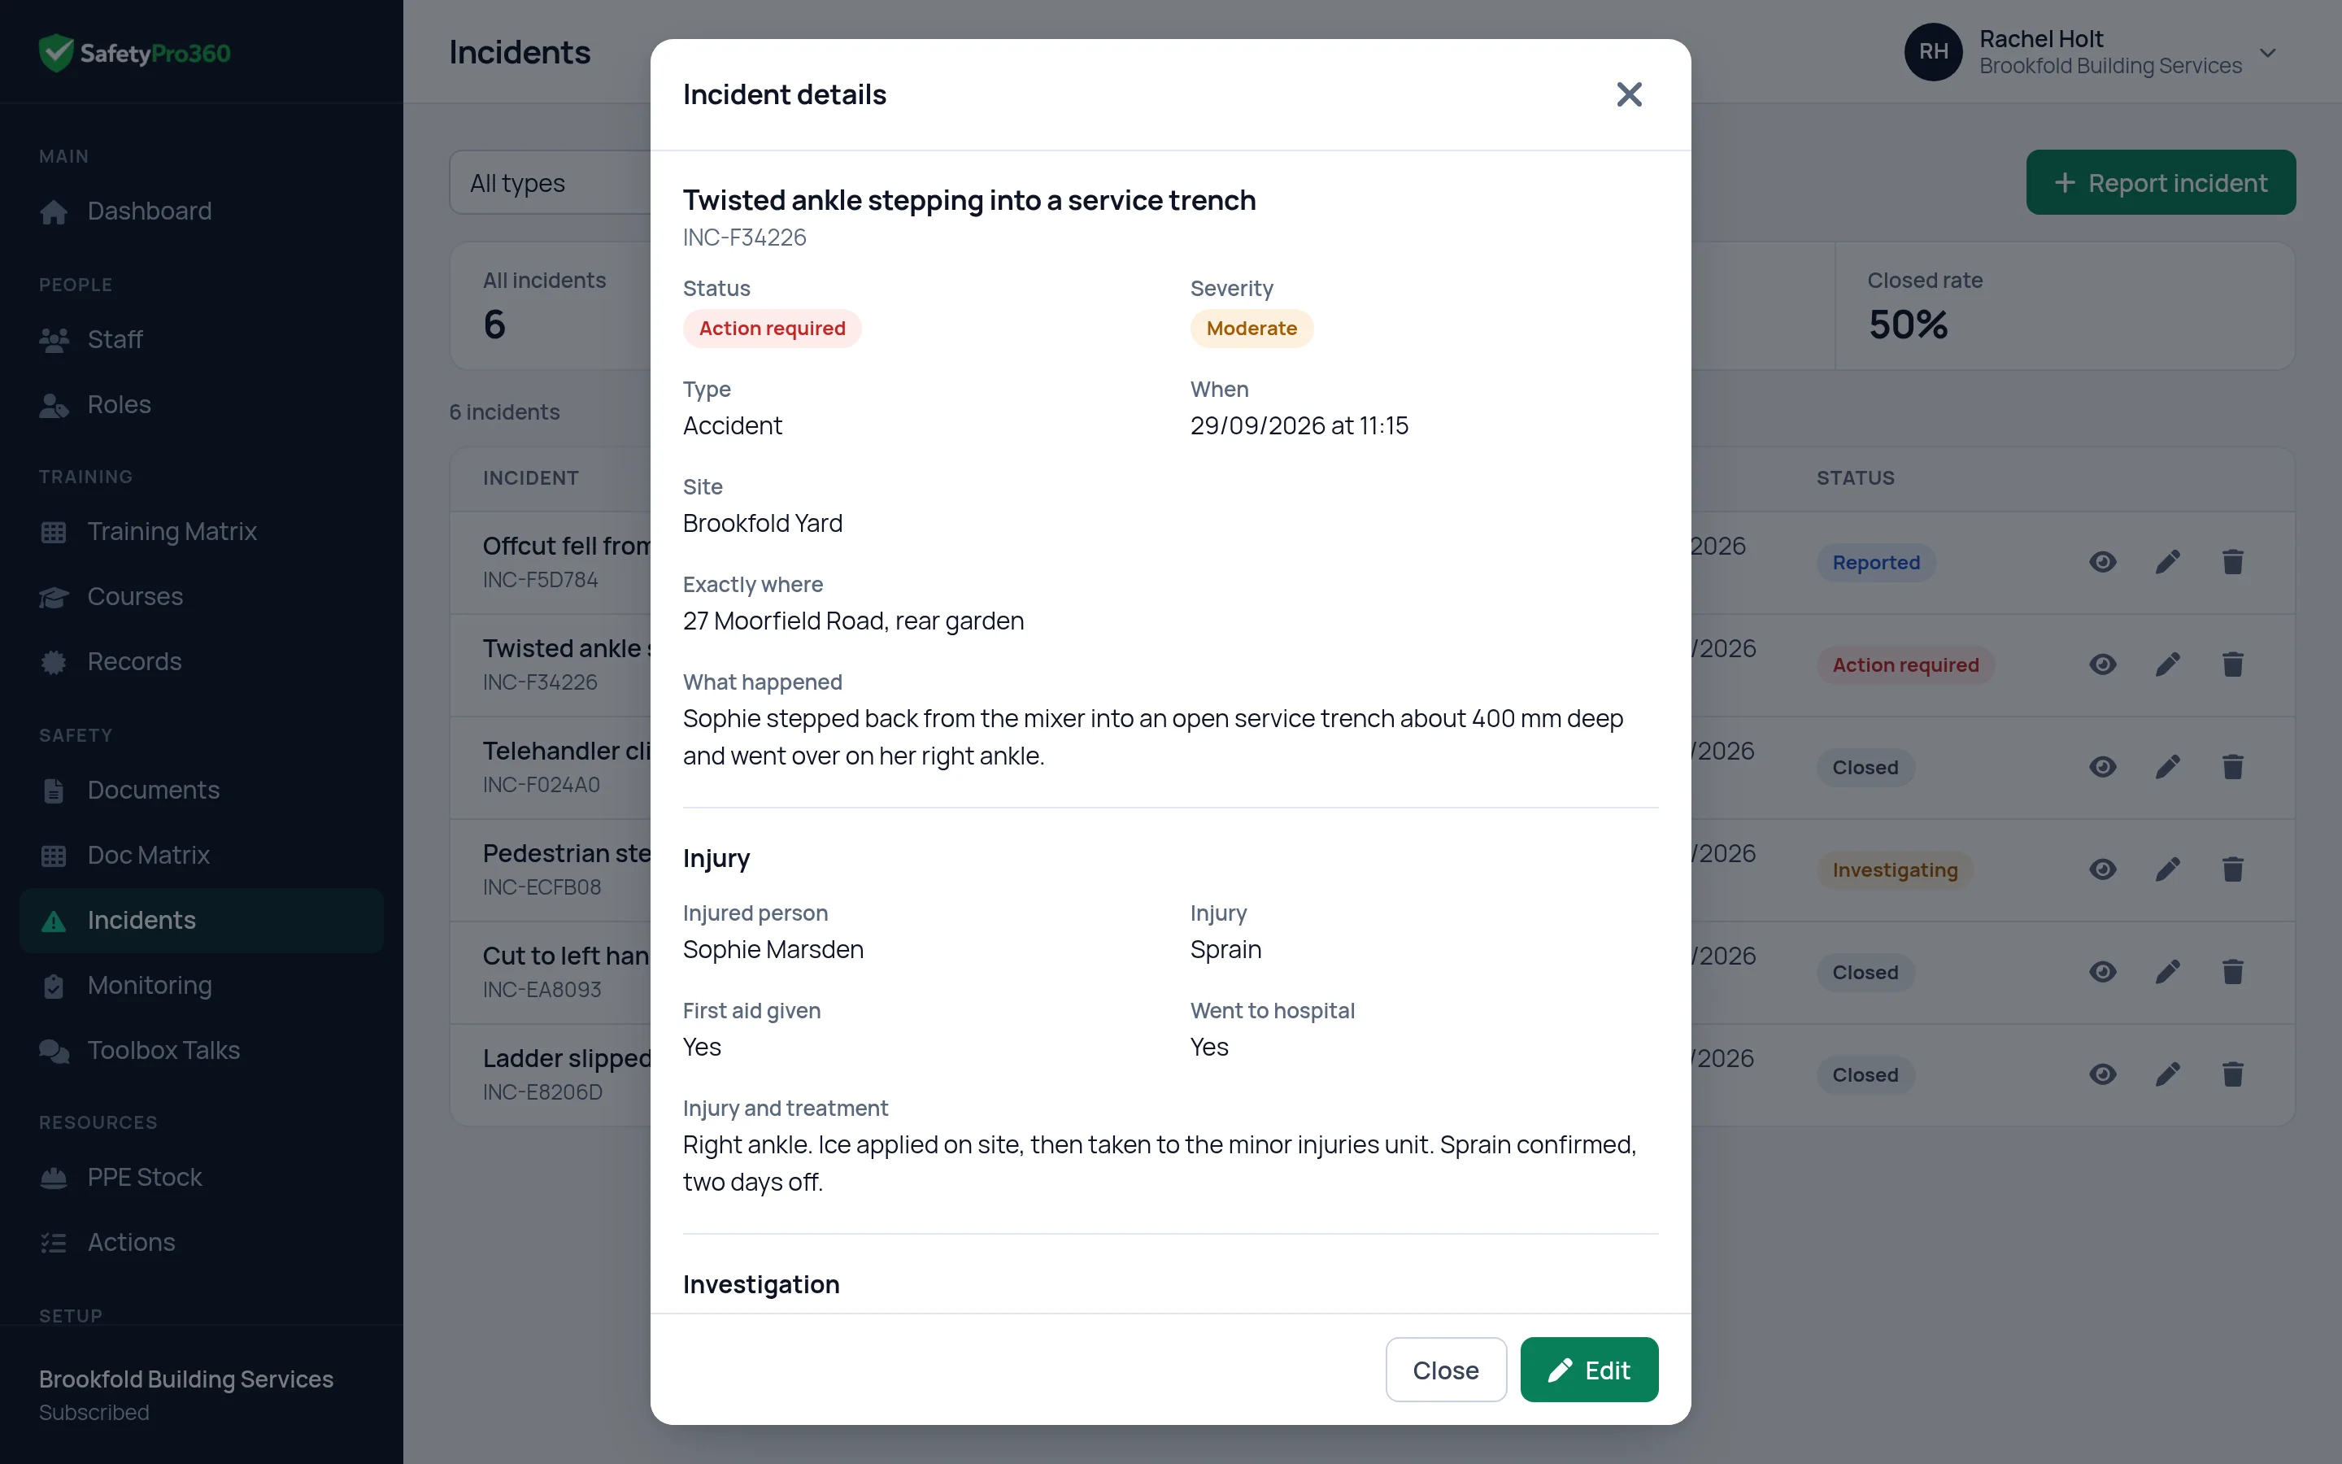Click the Action required status badge in dialog

click(x=771, y=329)
